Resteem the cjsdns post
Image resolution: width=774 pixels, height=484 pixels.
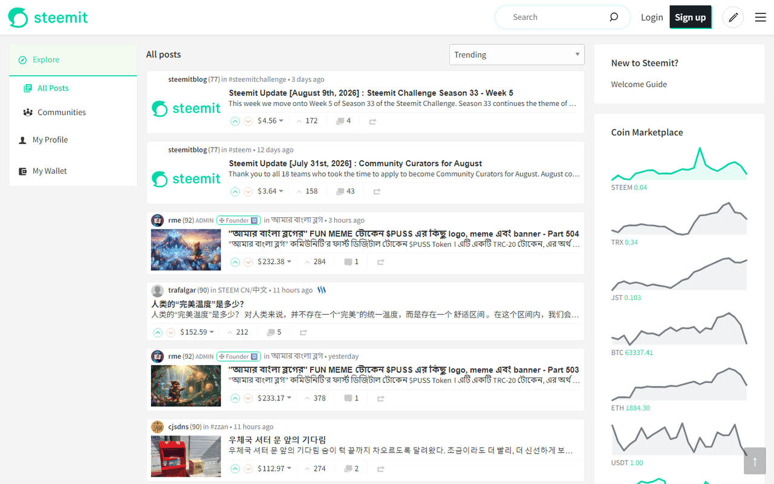coord(381,469)
